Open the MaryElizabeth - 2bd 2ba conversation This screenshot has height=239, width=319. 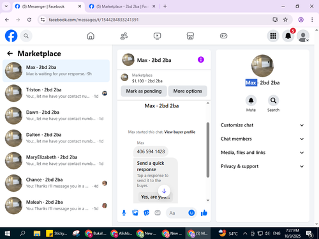coord(56,160)
